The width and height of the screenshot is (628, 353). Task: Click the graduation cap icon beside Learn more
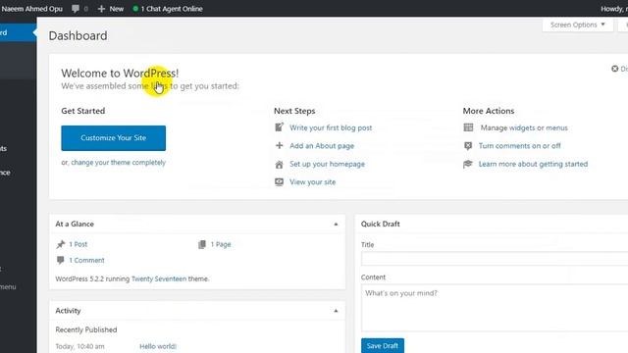point(468,164)
